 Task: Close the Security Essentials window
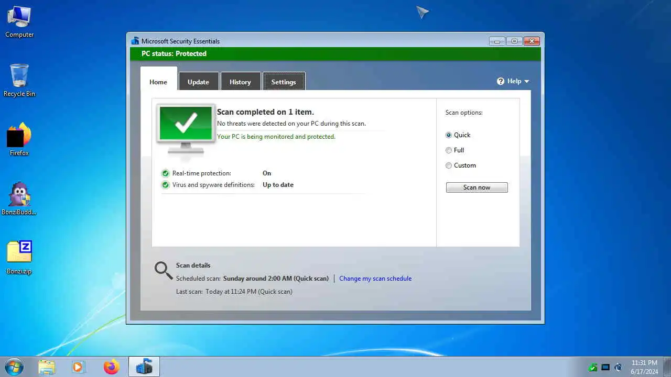point(532,41)
